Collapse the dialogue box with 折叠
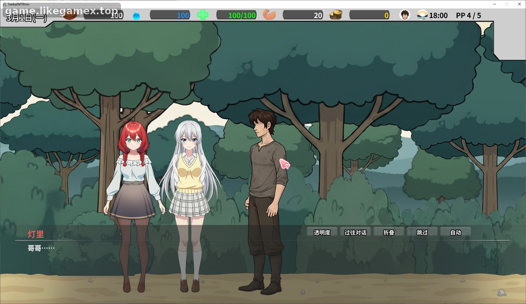 [x=389, y=232]
